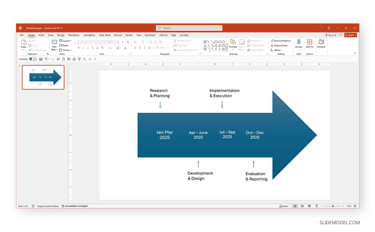Toggle Underline formatting
This screenshot has height=232, width=375.
pos(88,48)
